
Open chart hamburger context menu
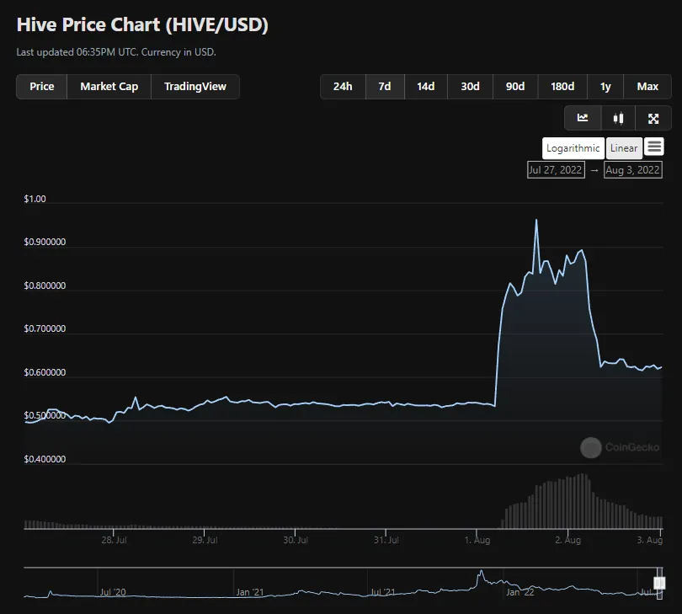click(653, 147)
